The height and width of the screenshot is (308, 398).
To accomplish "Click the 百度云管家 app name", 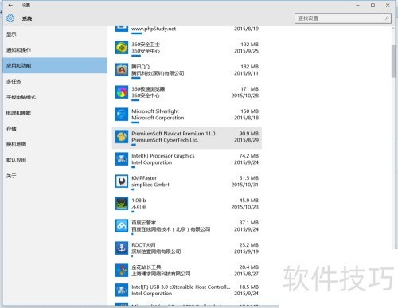I will (143, 223).
